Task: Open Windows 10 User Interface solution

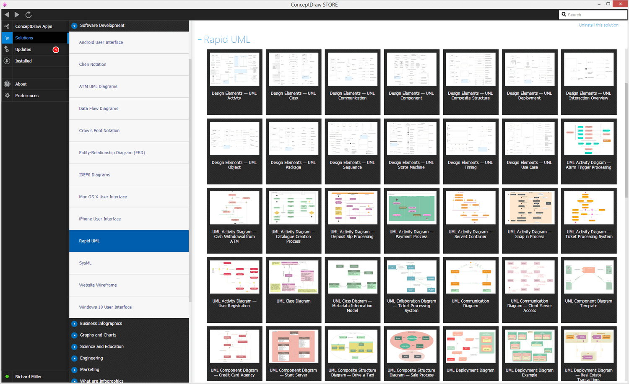Action: (x=129, y=307)
